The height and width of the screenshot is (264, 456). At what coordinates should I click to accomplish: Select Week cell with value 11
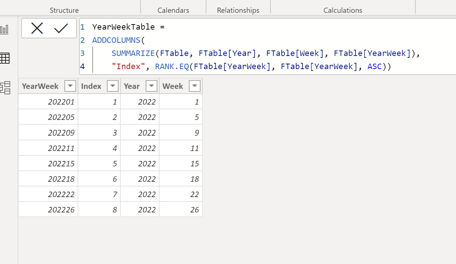tap(181, 148)
